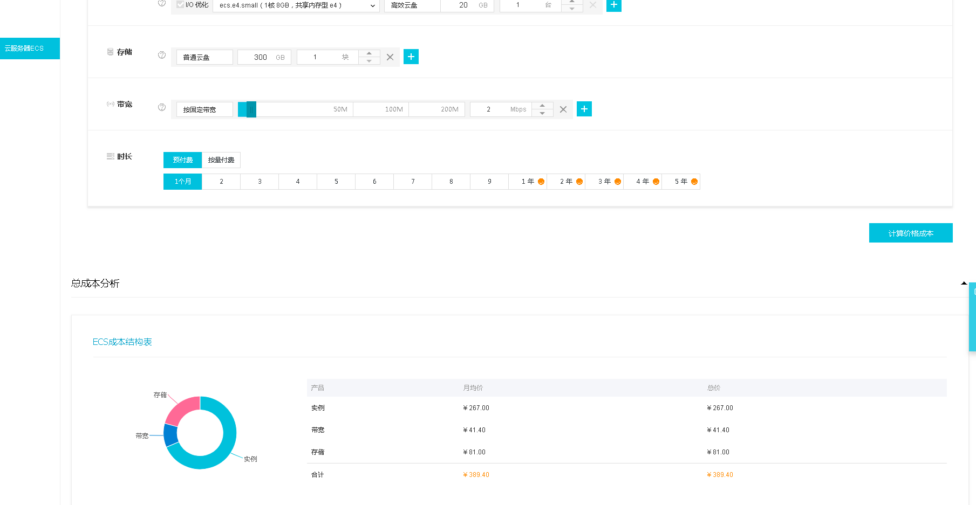Screen dimensions: 976x505
Task: Click the 合计 total price ¥389.40
Action: click(x=720, y=475)
